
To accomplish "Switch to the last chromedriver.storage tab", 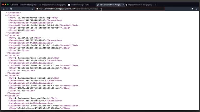I will pos(139,5).
